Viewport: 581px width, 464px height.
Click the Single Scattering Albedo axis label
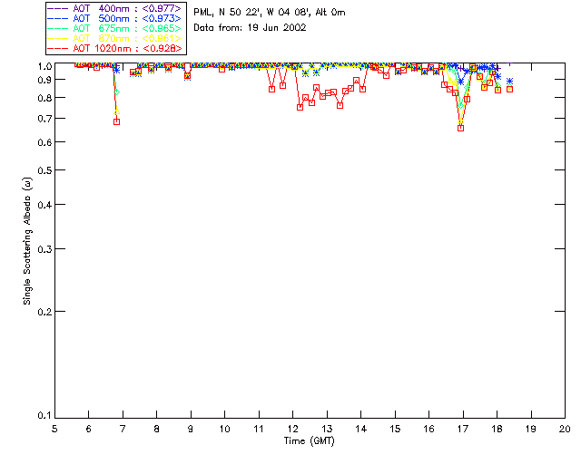pyautogui.click(x=27, y=241)
